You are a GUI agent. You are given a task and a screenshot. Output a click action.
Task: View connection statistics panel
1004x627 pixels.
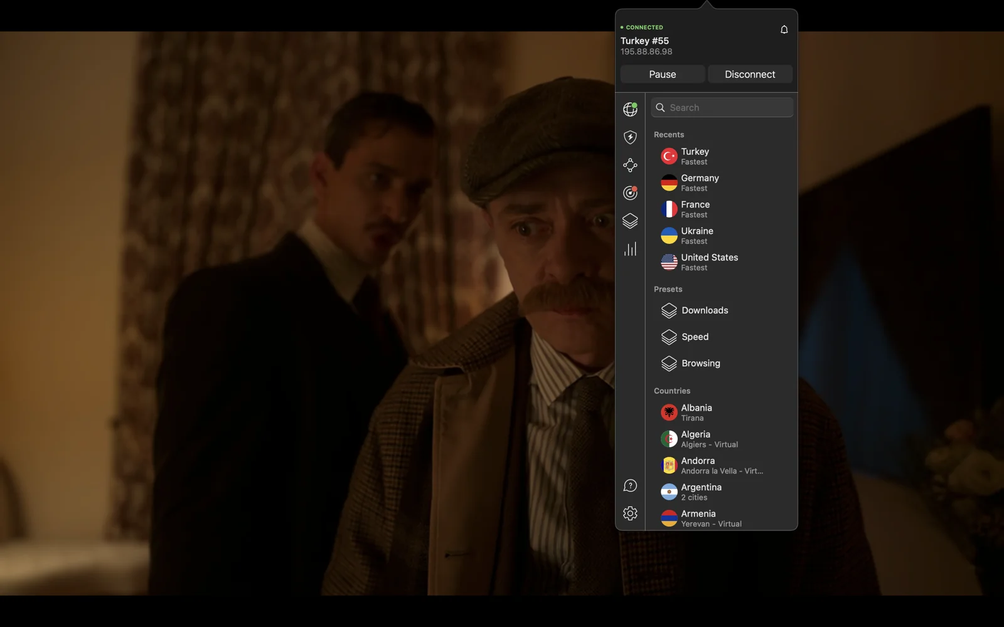tap(630, 249)
